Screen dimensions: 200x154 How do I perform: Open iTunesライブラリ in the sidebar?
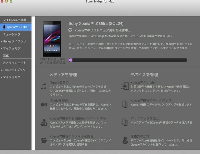pos(14,41)
